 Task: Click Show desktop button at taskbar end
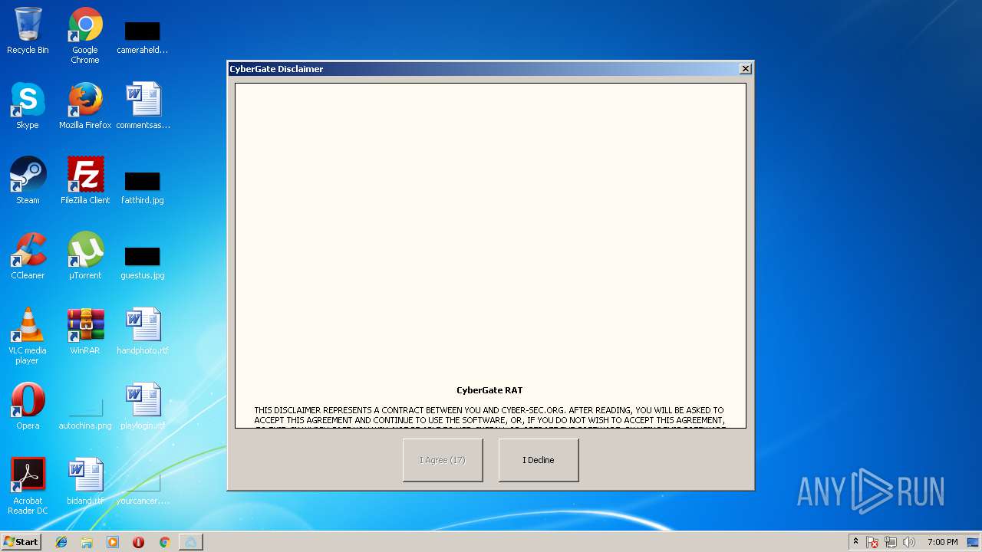(x=974, y=542)
